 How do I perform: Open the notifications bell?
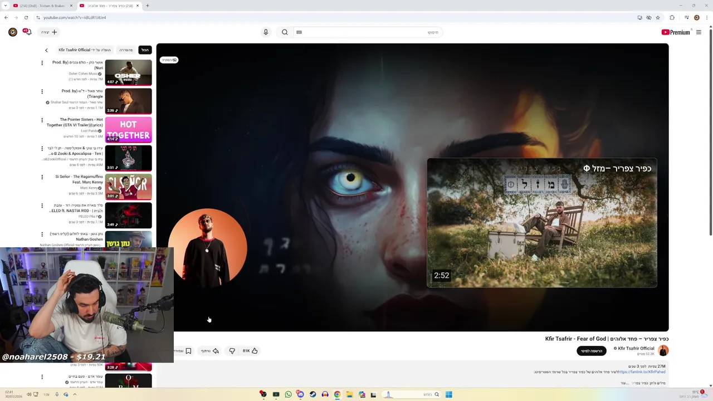point(27,32)
